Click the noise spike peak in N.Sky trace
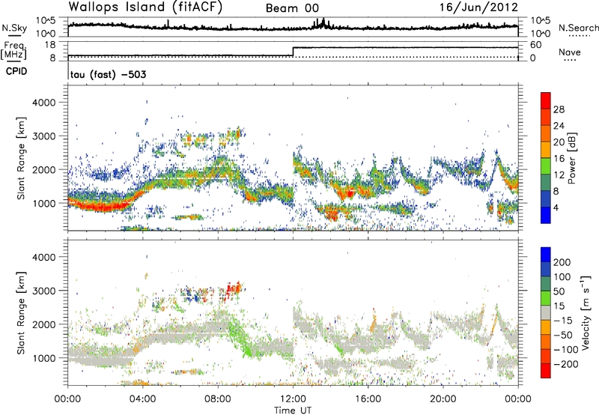Image resolution: width=599 pixels, height=415 pixels. click(x=323, y=20)
